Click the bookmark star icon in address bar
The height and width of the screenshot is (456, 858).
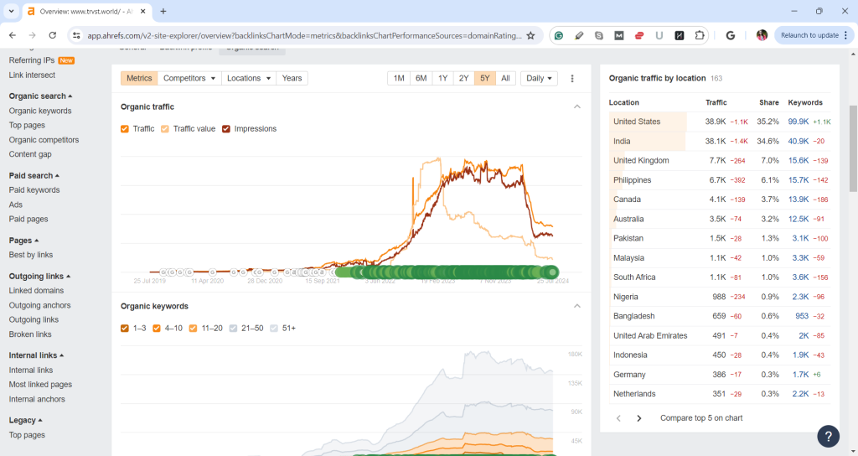530,35
